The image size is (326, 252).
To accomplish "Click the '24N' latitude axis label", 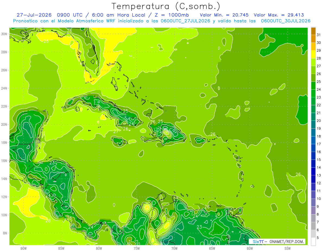I will pyautogui.click(x=4, y=88).
